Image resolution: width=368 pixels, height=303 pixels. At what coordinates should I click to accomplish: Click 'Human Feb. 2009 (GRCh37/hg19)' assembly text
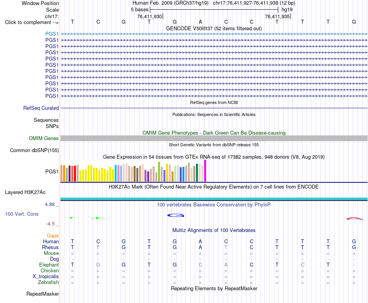(x=170, y=3)
